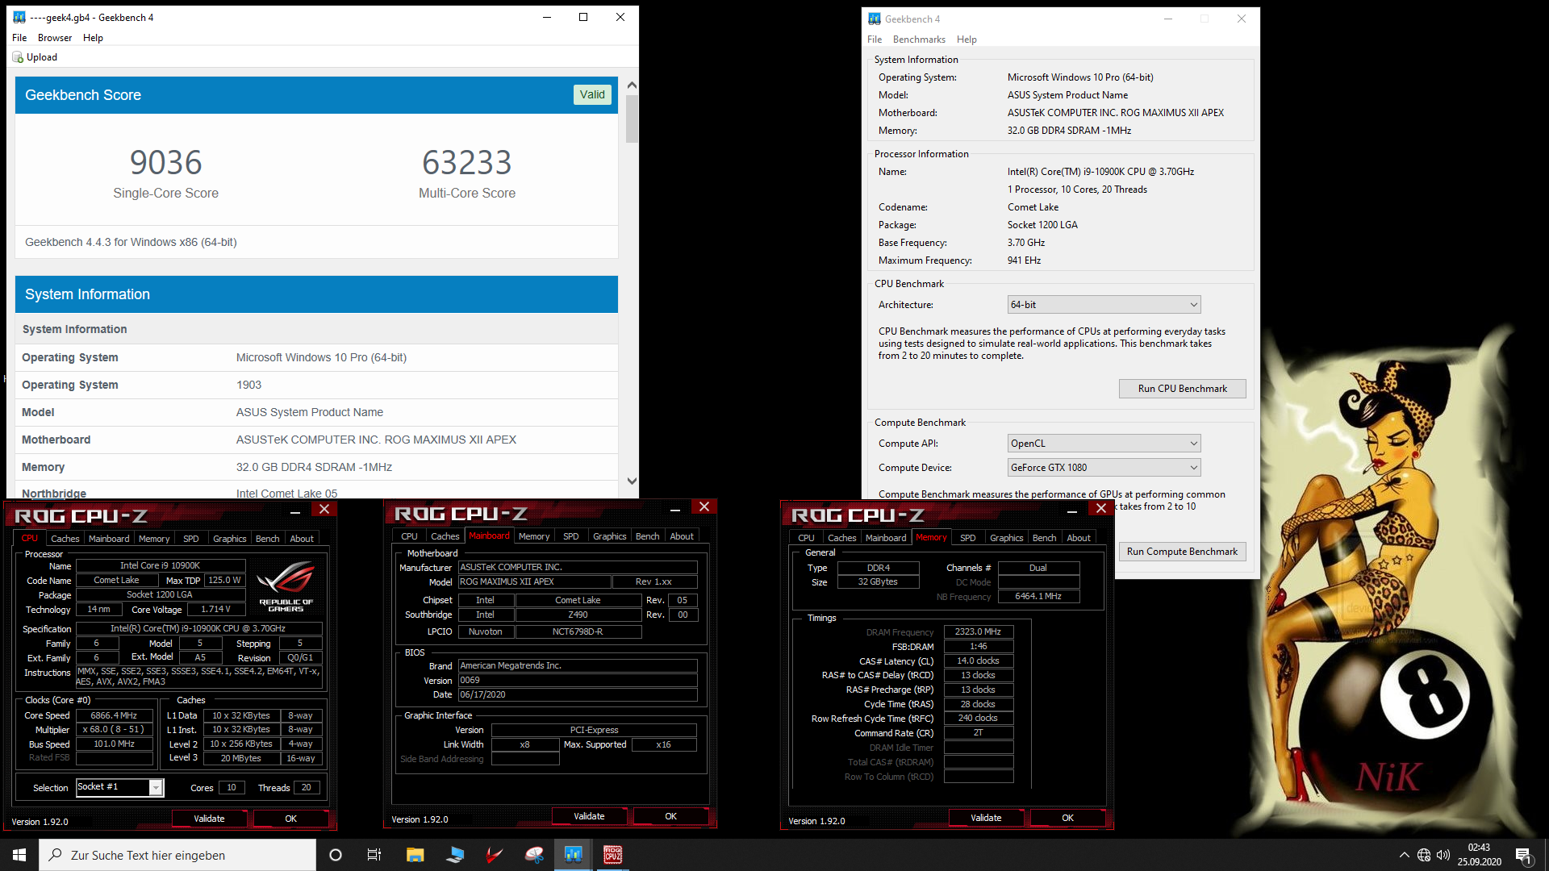This screenshot has width=1549, height=871.
Task: Select Graphics tab in middle CPU-Z window
Action: coord(609,536)
